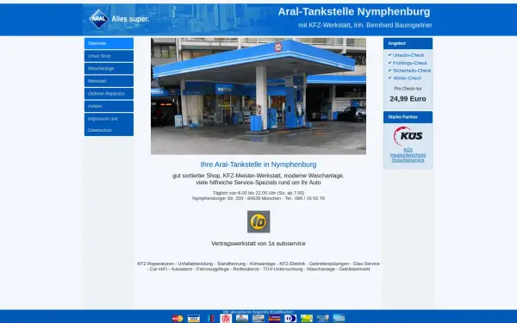Click the 'Alles super.' slogan text

130,19
